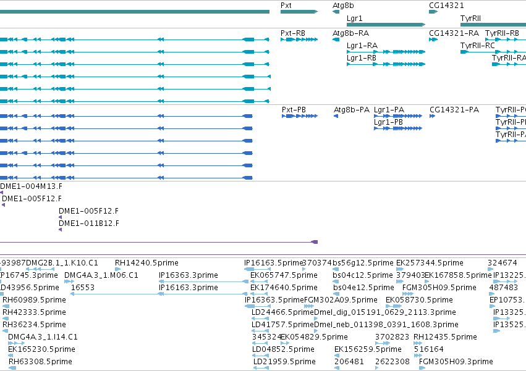The width and height of the screenshot is (526, 371).
Task: Click the DMG4A.3_1.I14.C1 label
Action: coord(43,337)
